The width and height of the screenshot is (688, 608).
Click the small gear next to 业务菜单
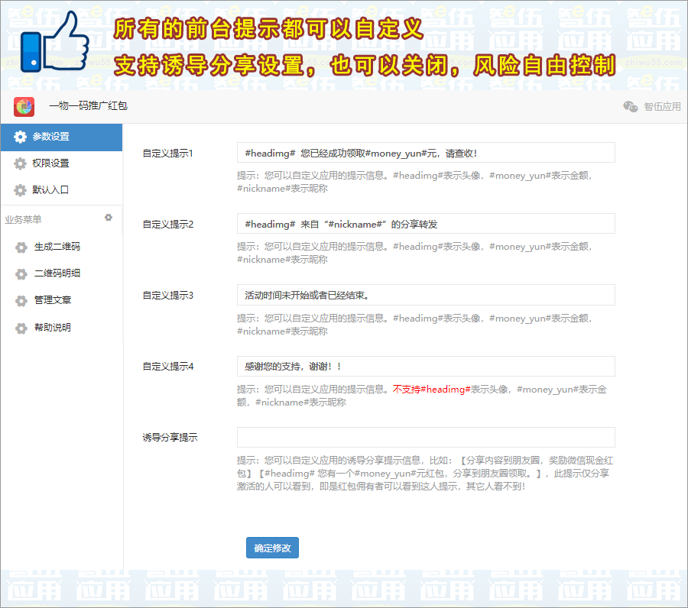click(x=109, y=218)
